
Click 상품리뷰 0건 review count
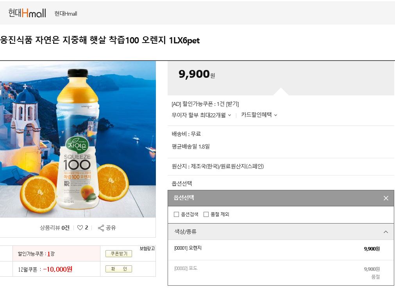(54, 228)
